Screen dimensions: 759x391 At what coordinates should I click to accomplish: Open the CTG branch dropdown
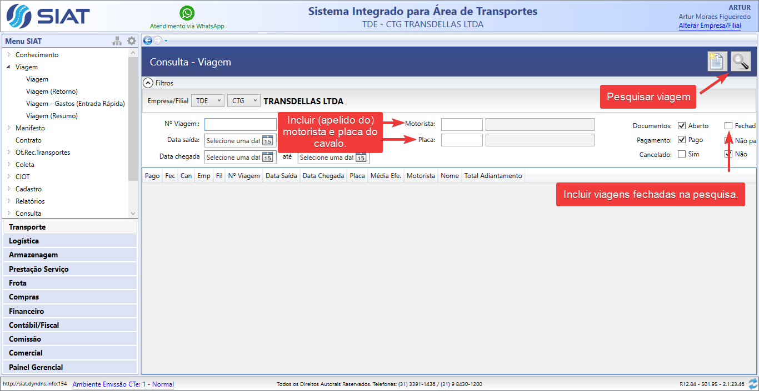pos(243,101)
